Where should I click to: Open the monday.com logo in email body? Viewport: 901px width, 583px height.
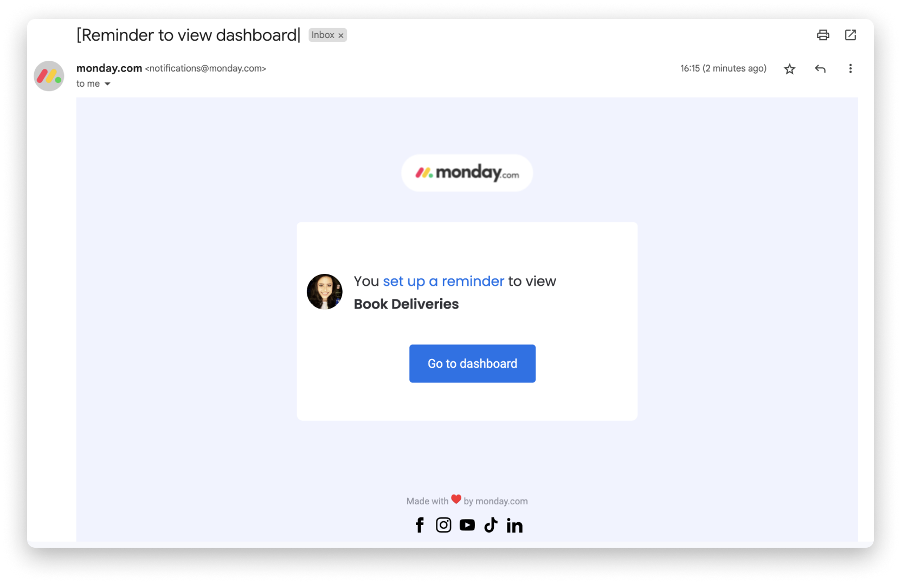coord(467,173)
